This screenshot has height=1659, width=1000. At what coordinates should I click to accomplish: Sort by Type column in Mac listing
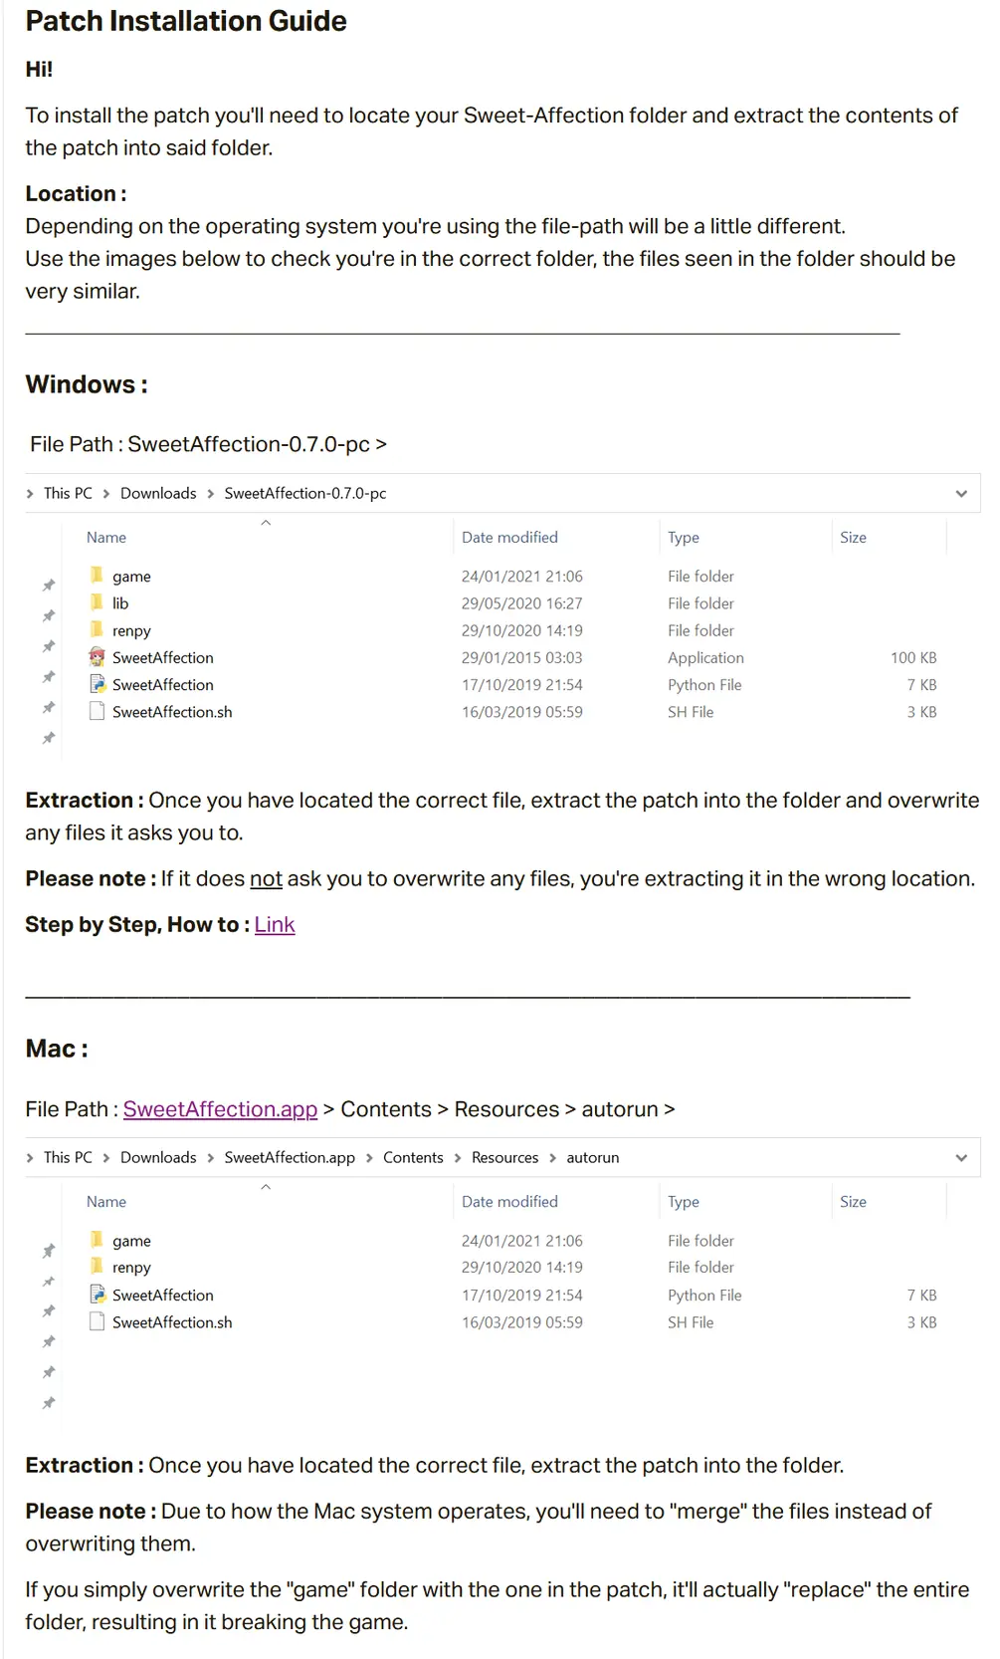tap(684, 1202)
